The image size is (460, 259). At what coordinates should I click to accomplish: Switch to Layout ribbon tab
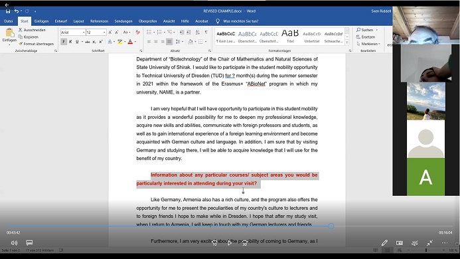tap(78, 21)
